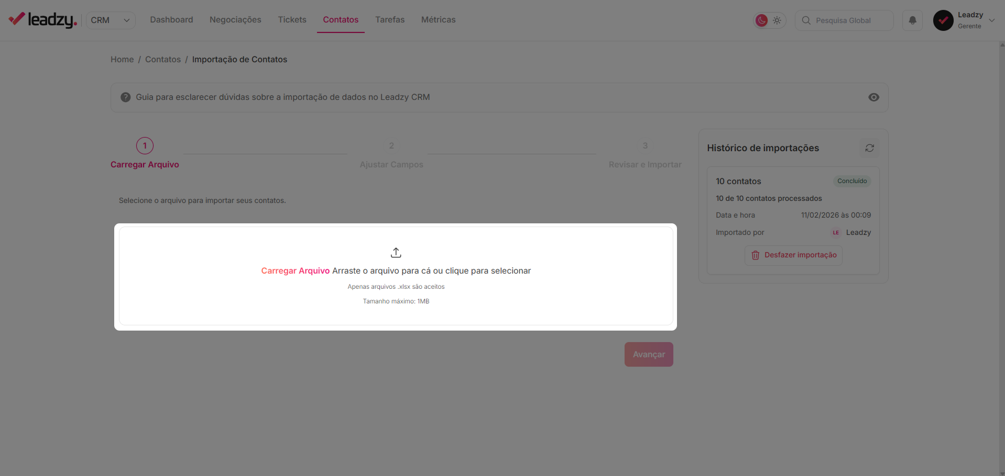Viewport: 1005px width, 476px height.
Task: Click the Leadzy logo
Action: coord(43,20)
